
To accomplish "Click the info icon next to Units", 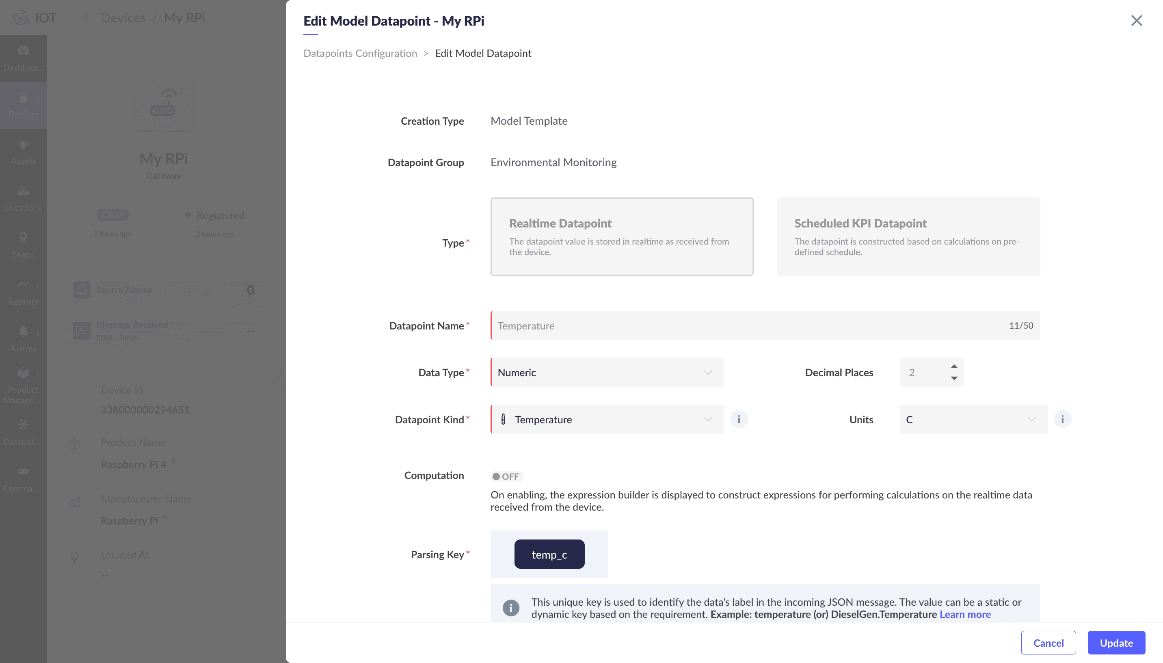I will tap(1062, 419).
